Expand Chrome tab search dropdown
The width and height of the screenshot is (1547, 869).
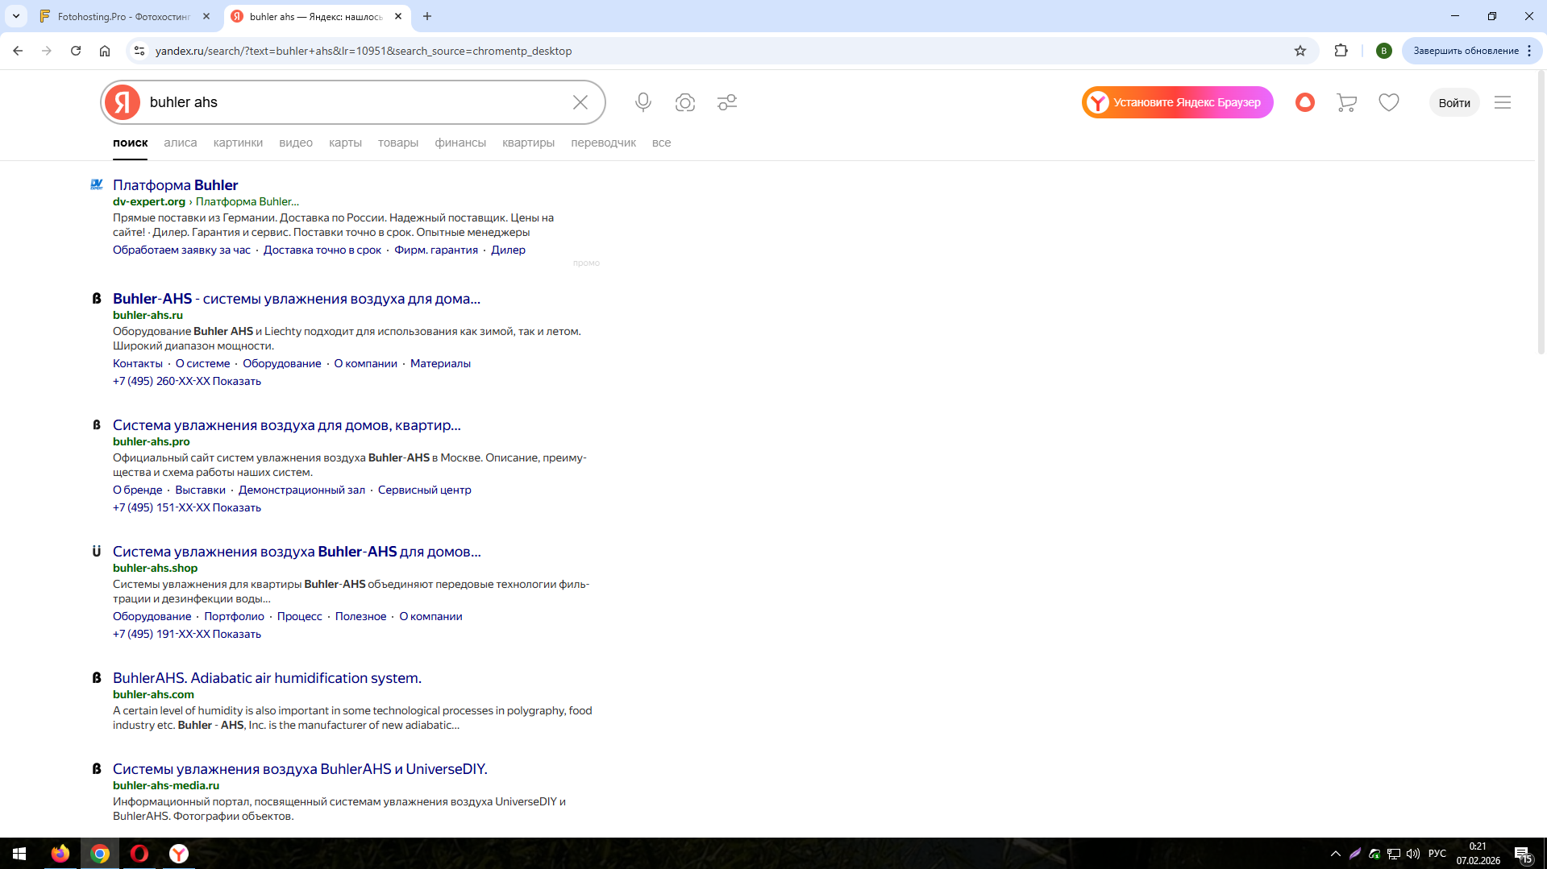(16, 16)
